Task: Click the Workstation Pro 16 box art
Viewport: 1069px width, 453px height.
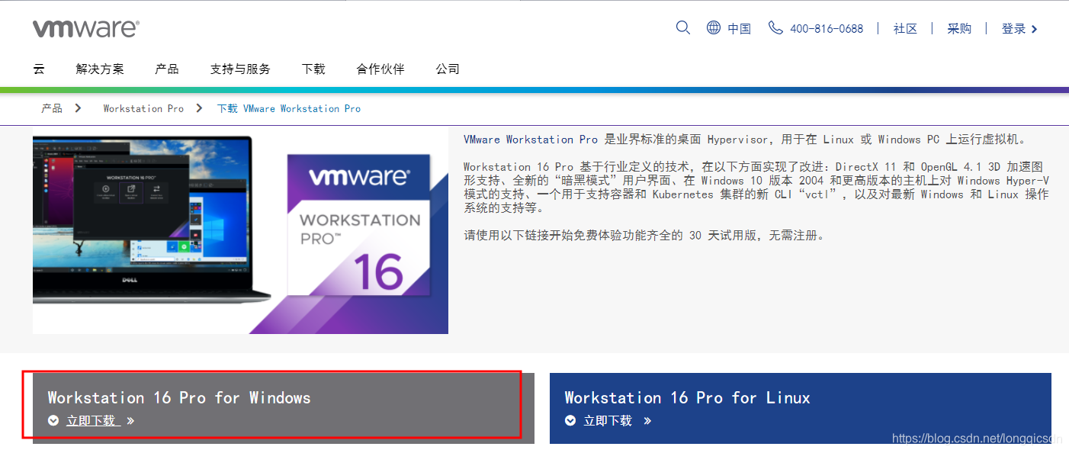Action: (358, 225)
